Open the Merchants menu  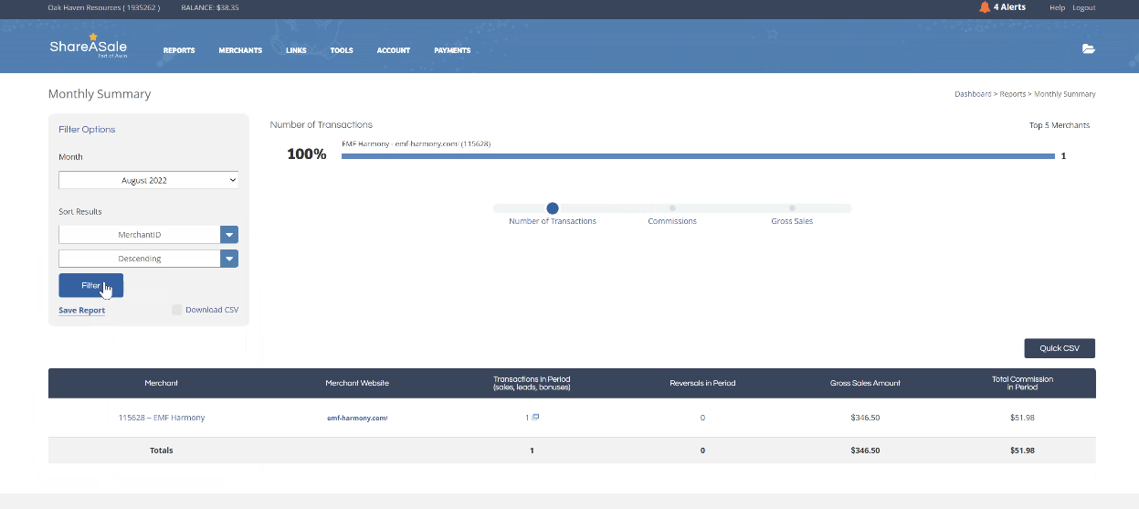240,50
